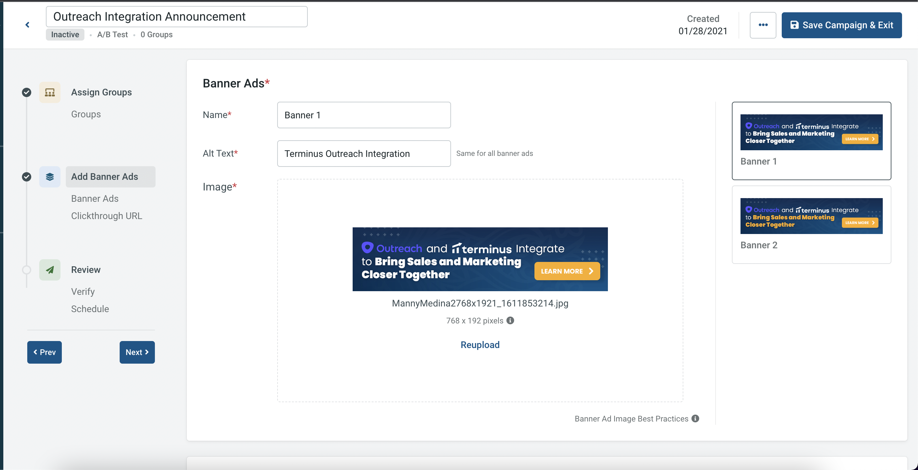Select the Groups sub-step
918x470 pixels.
coord(86,114)
